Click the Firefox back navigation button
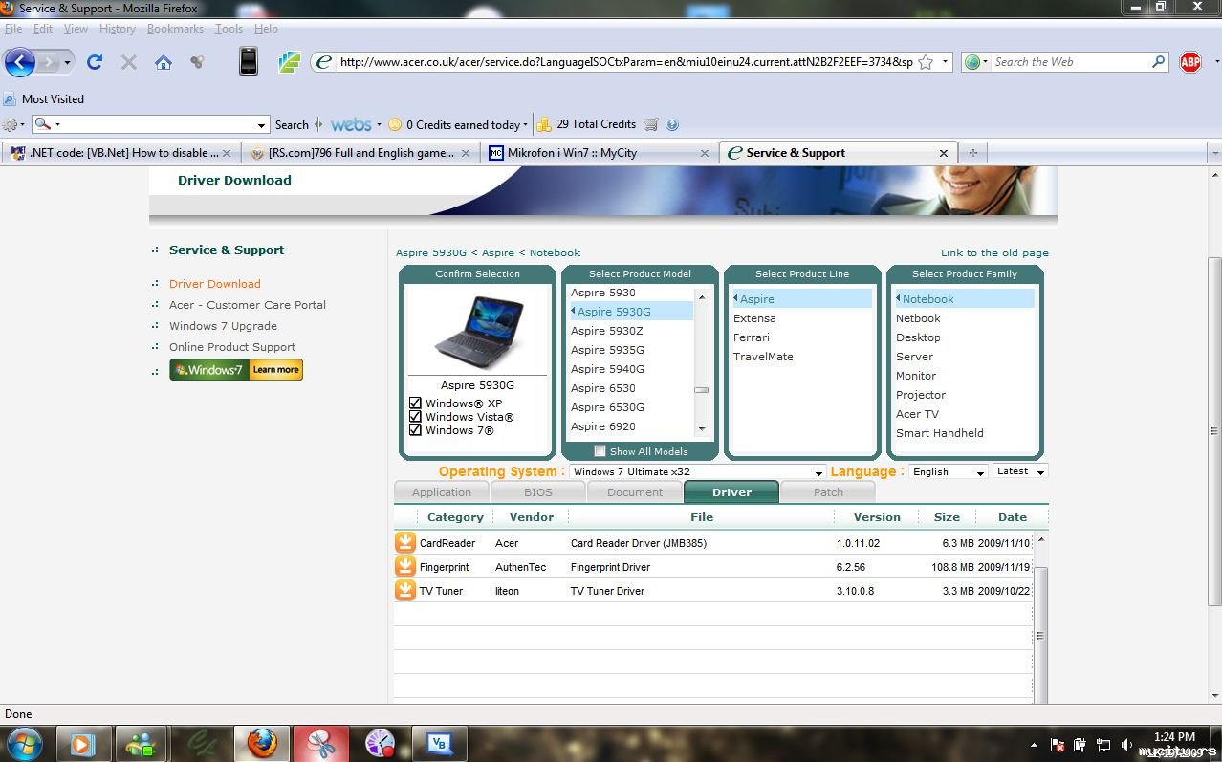The width and height of the screenshot is (1222, 762). (20, 63)
